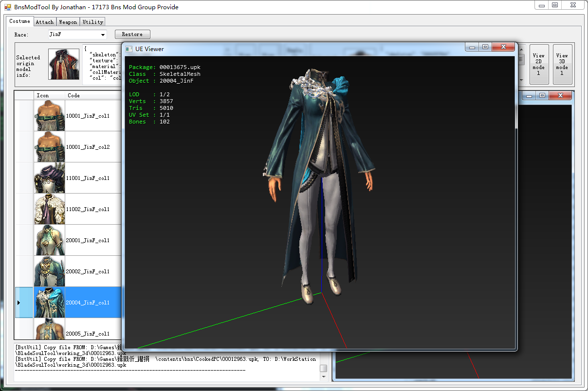The width and height of the screenshot is (588, 391).
Task: Select the 20002_JinF_col1 costume icon
Action: click(x=50, y=271)
